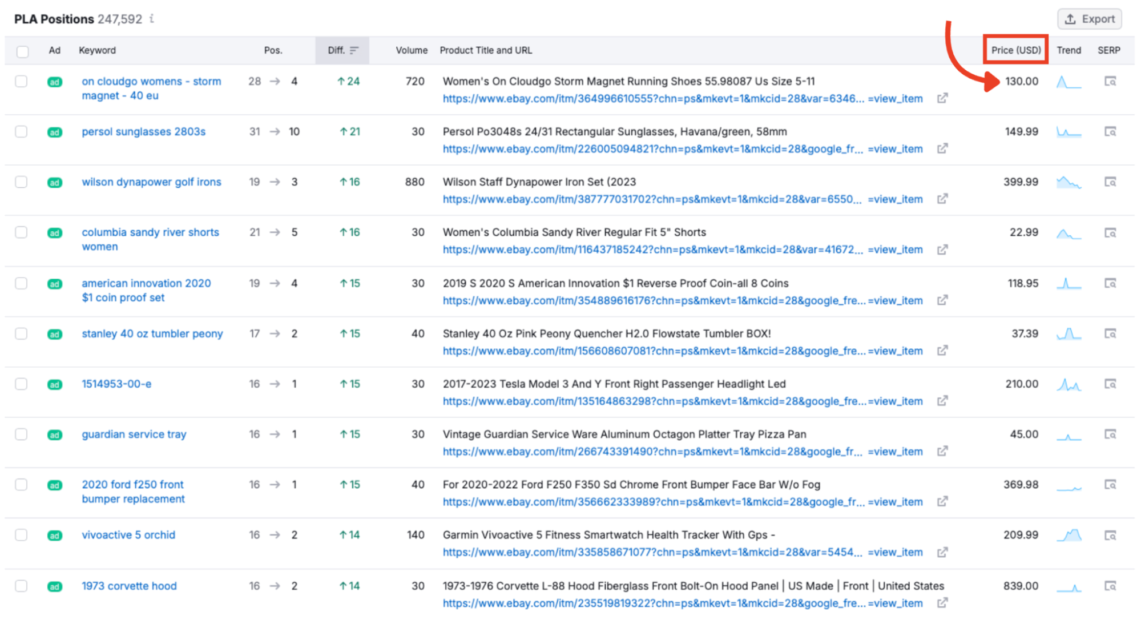Click the ad badge beside guardian service tray
This screenshot has width=1141, height=620.
(54, 434)
